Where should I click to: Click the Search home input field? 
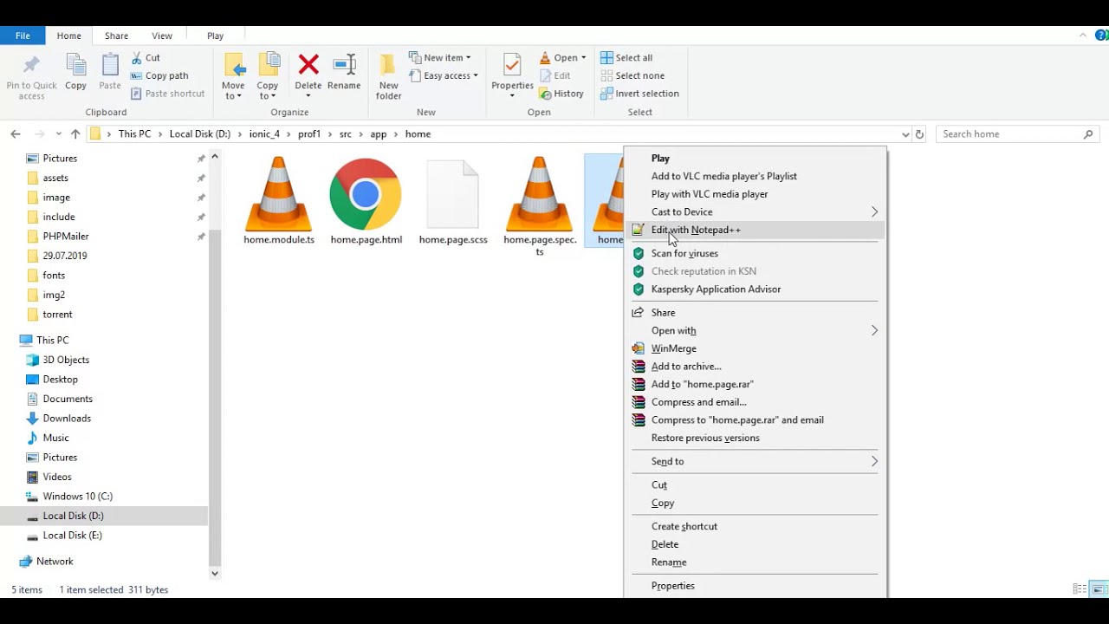(1017, 133)
